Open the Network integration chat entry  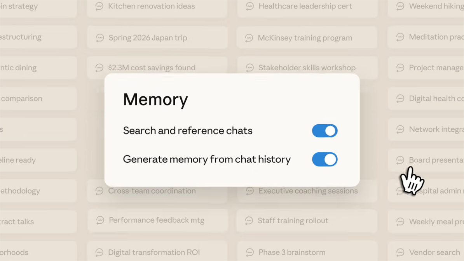click(x=435, y=129)
